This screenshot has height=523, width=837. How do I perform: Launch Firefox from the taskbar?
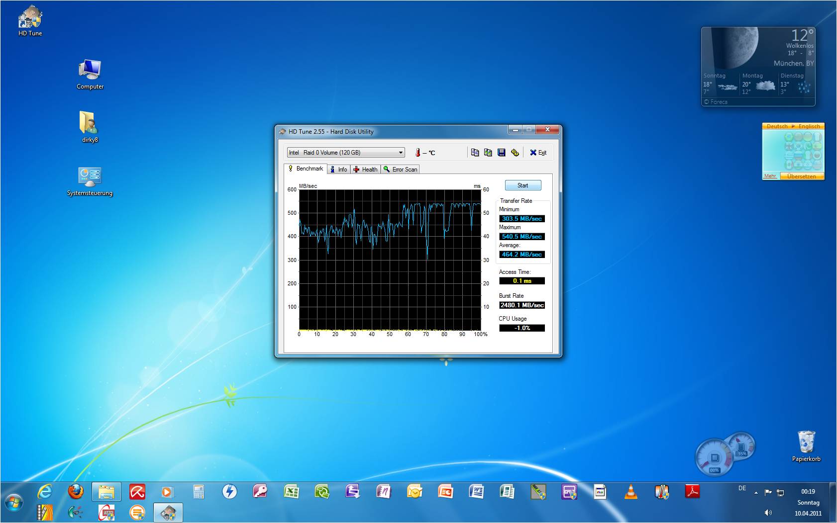76,492
